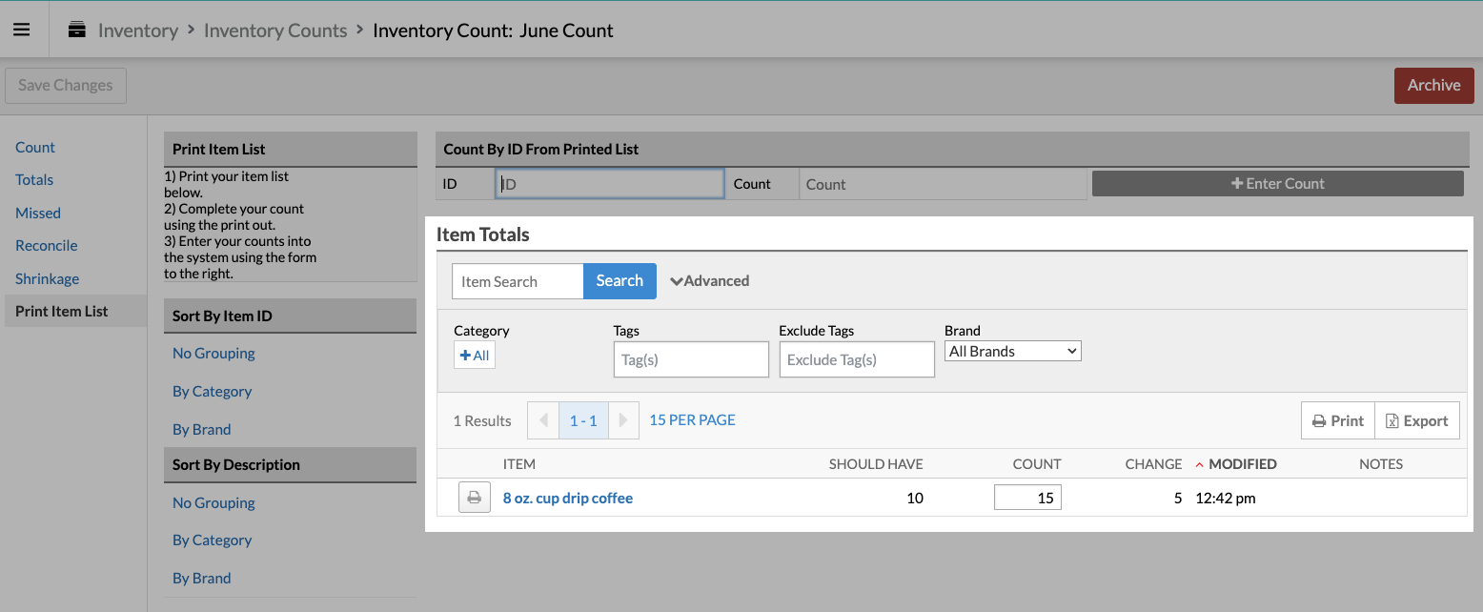Go to next results page arrow

[623, 420]
